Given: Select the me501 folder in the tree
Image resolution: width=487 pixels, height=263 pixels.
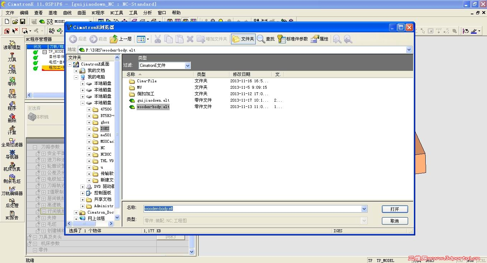Looking at the screenshot, I should pyautogui.click(x=105, y=135).
